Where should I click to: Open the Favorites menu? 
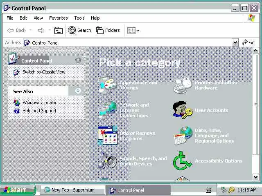(58, 18)
